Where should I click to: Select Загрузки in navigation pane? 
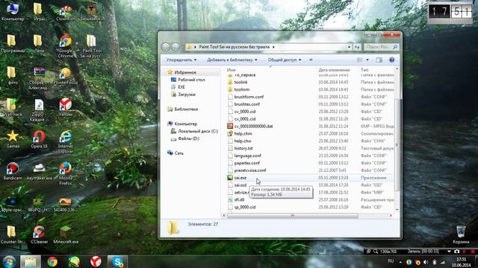(x=187, y=95)
